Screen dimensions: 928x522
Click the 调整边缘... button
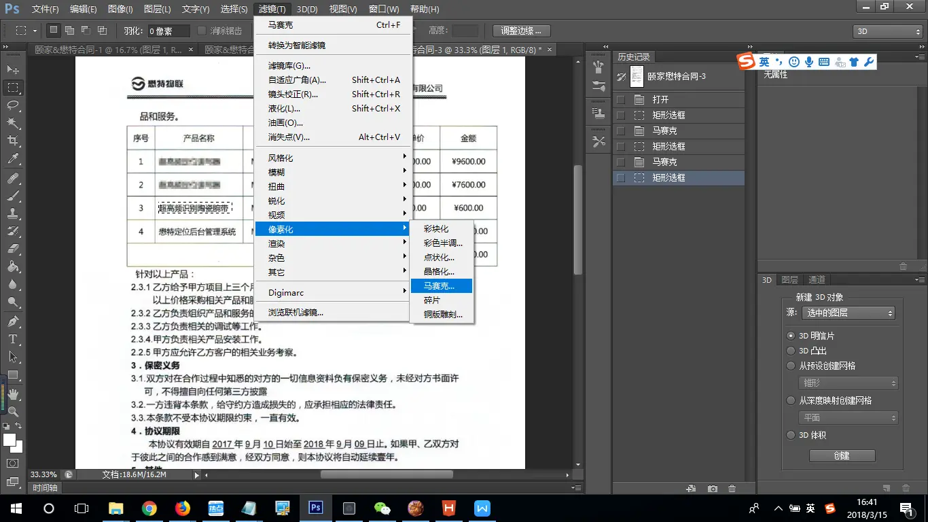[x=521, y=31]
